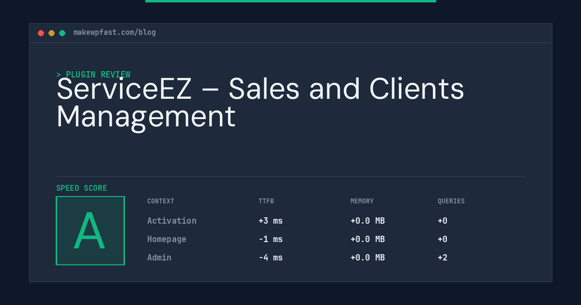Select the "> PLUGIN REVIEW" label
The width and height of the screenshot is (581, 305).
(93, 75)
